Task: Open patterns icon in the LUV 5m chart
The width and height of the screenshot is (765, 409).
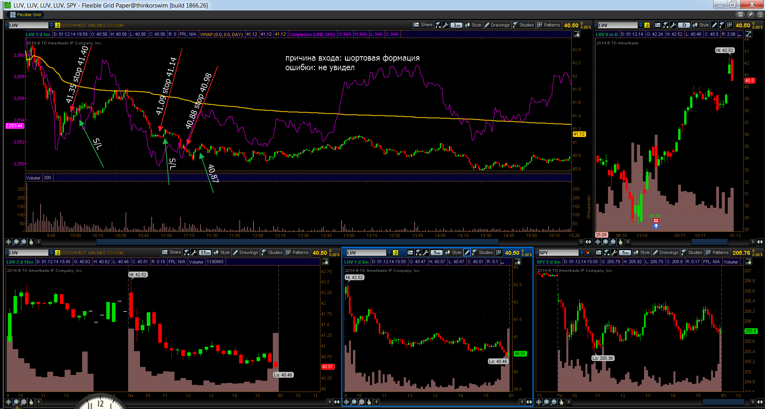Action: [498, 252]
